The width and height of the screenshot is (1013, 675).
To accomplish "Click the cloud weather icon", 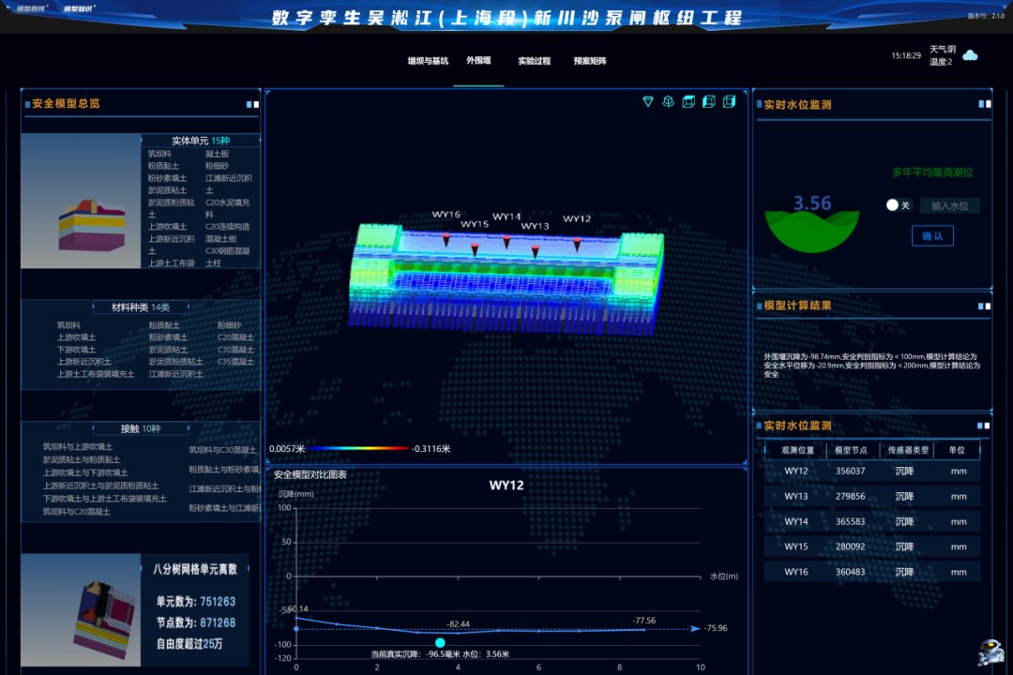I will pyautogui.click(x=970, y=55).
